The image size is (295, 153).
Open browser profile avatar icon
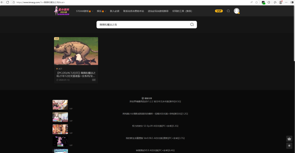point(281,2)
